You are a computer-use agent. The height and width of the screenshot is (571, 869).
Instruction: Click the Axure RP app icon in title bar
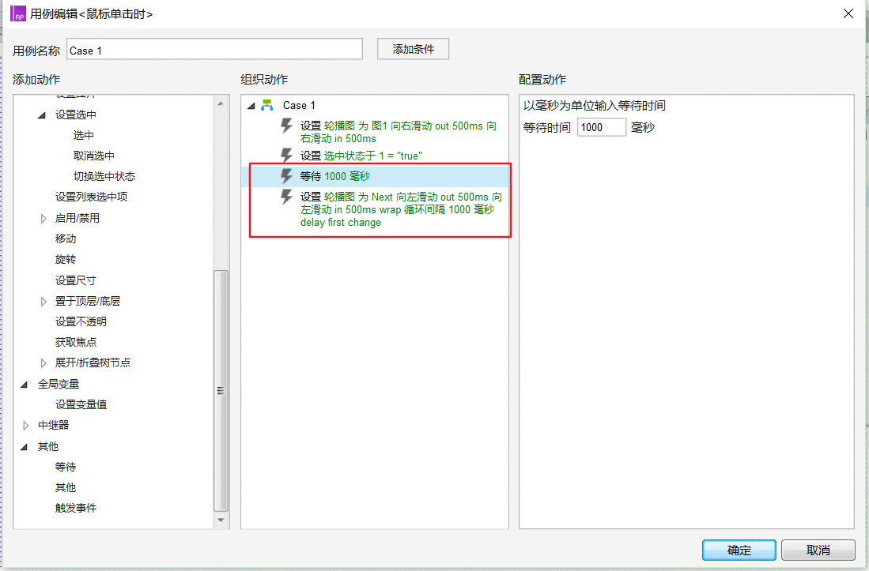point(18,13)
